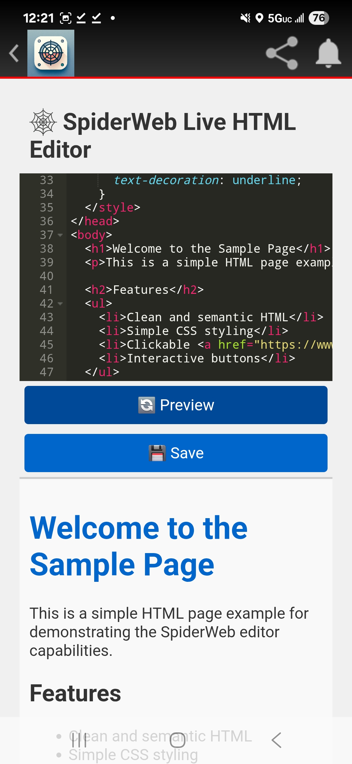Tap the battery indicator in status bar
352x764 pixels.
(319, 18)
